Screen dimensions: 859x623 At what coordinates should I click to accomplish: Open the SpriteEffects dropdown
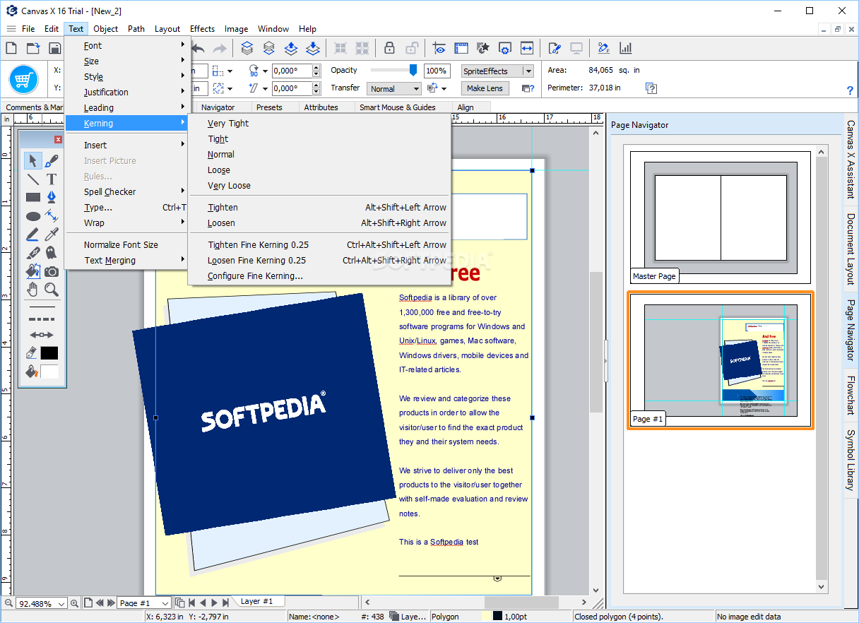[x=498, y=71]
